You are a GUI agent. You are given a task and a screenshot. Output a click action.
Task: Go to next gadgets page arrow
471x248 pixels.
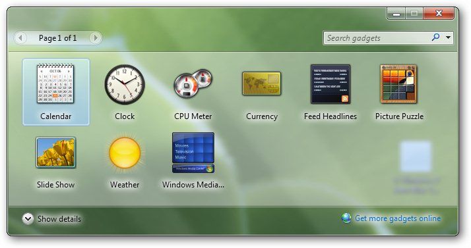[96, 38]
